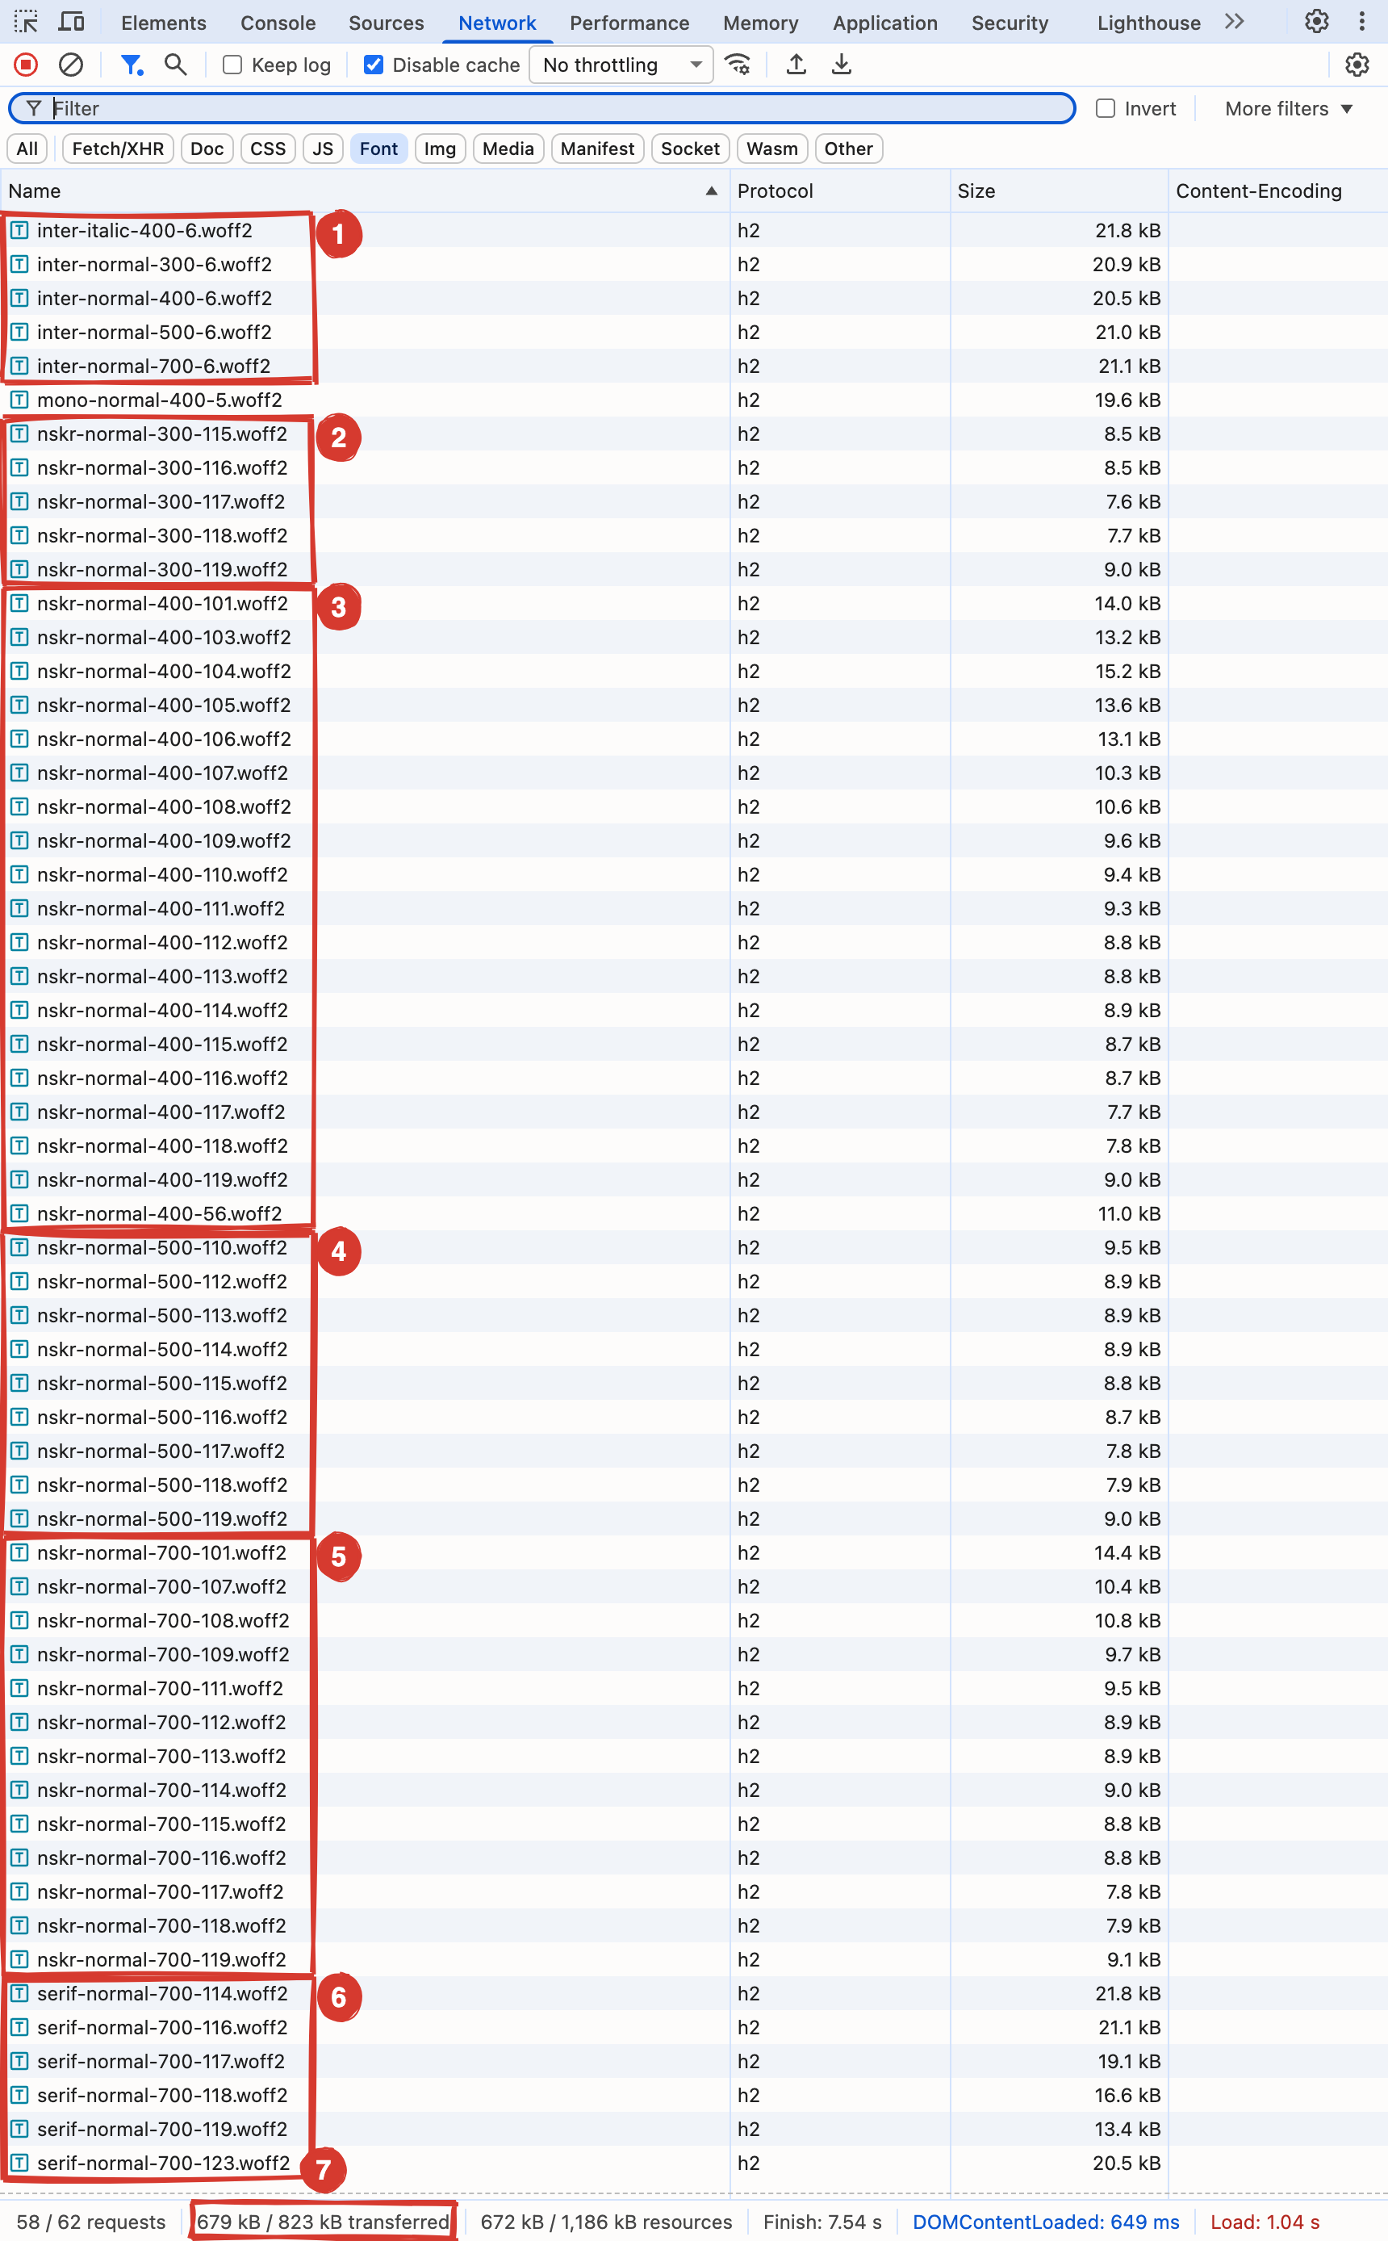The height and width of the screenshot is (2241, 1388).
Task: Select the Font filter chip
Action: [x=378, y=149]
